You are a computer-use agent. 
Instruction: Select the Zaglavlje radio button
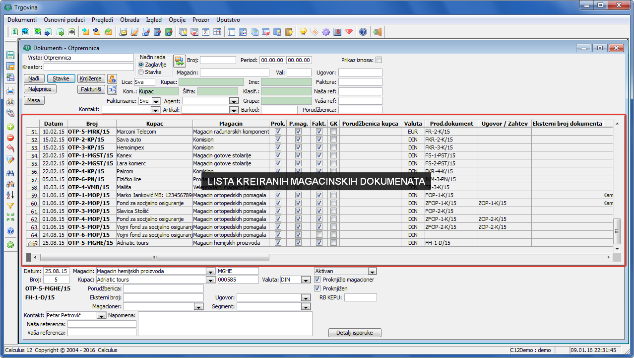tap(141, 65)
